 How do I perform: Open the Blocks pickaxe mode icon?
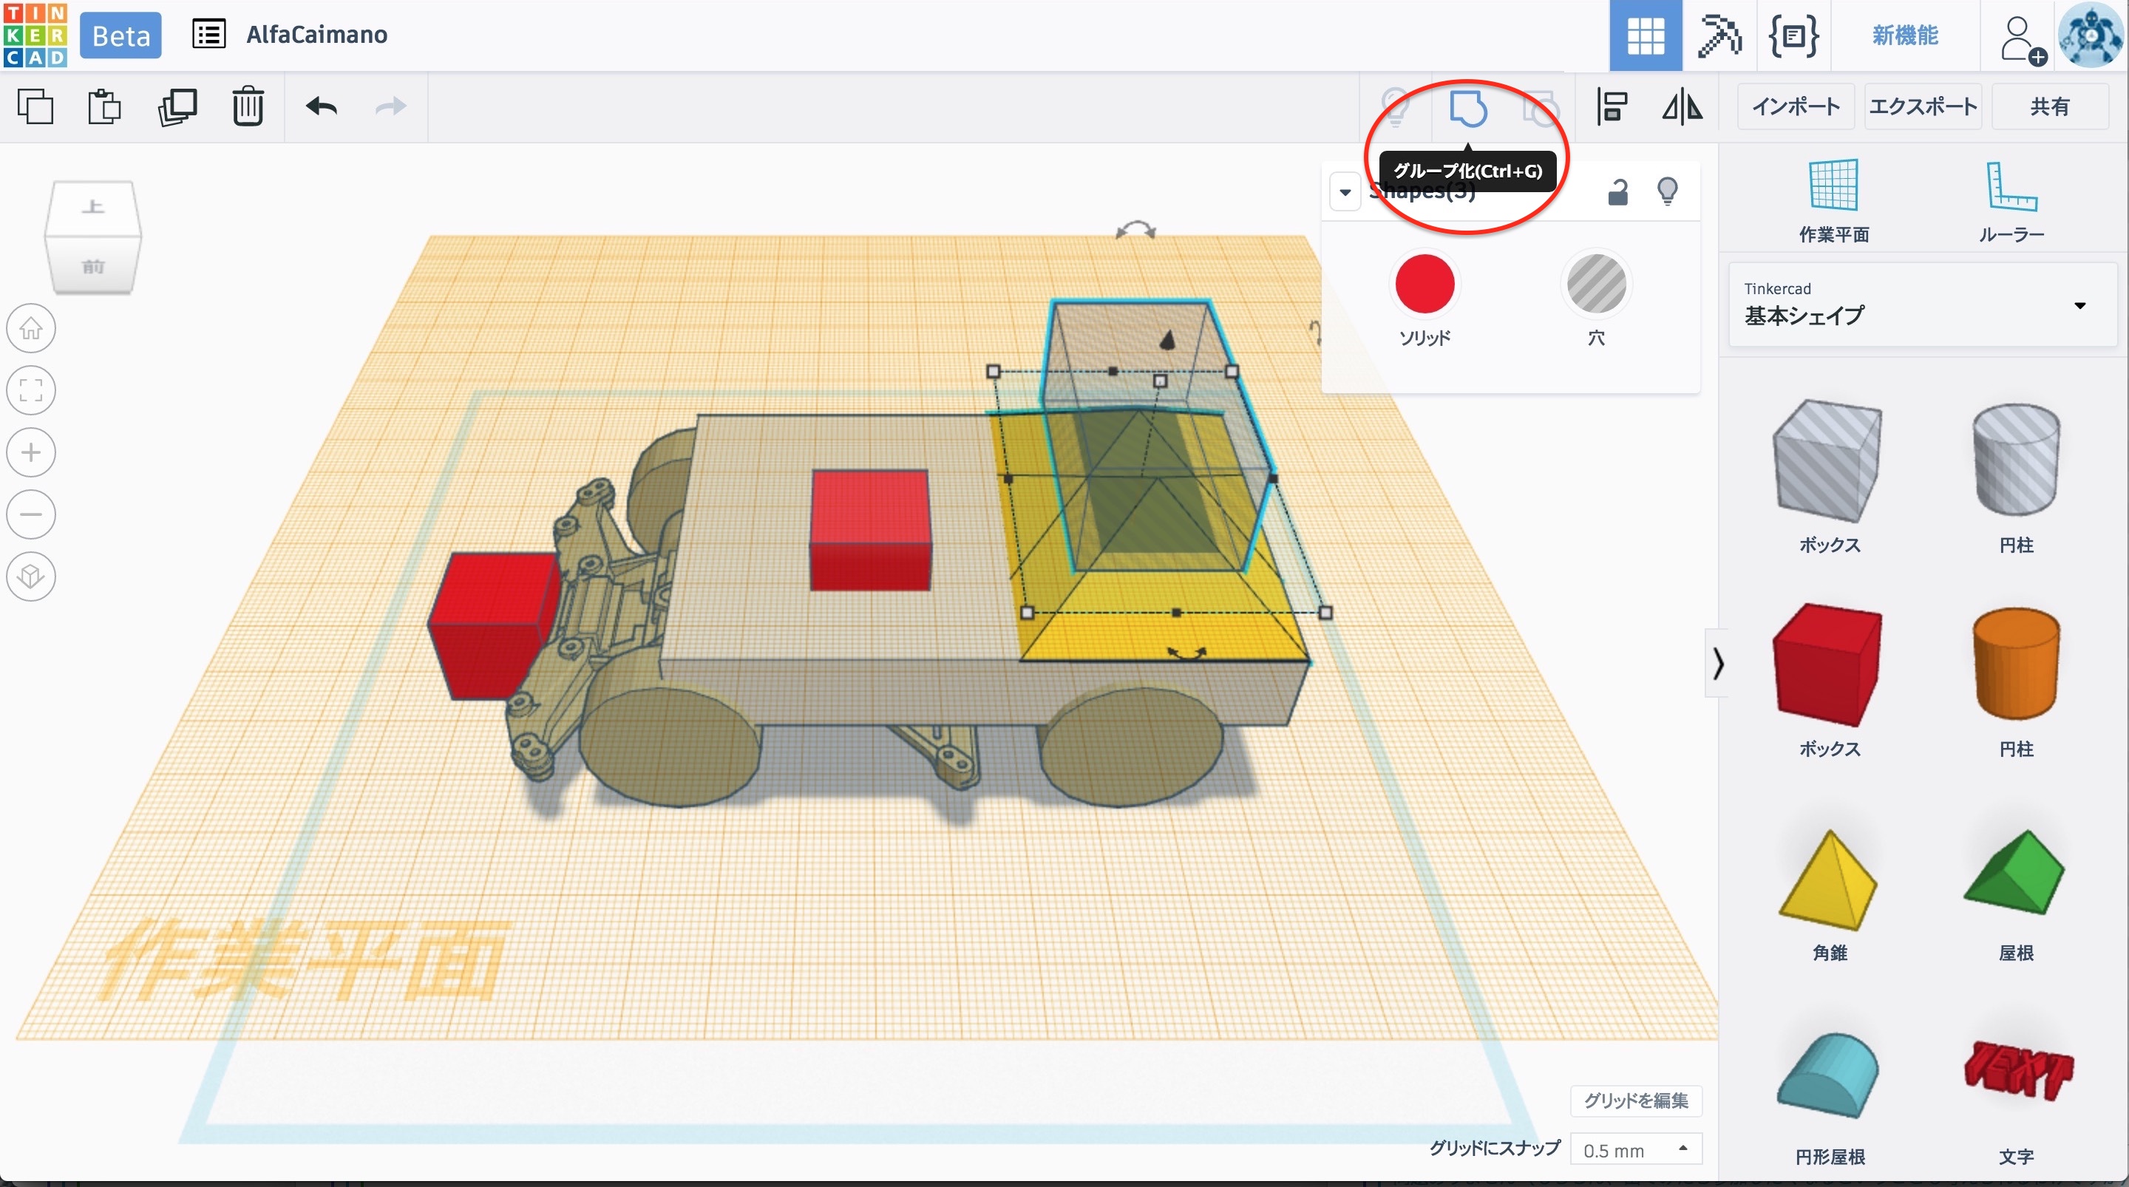(1719, 35)
